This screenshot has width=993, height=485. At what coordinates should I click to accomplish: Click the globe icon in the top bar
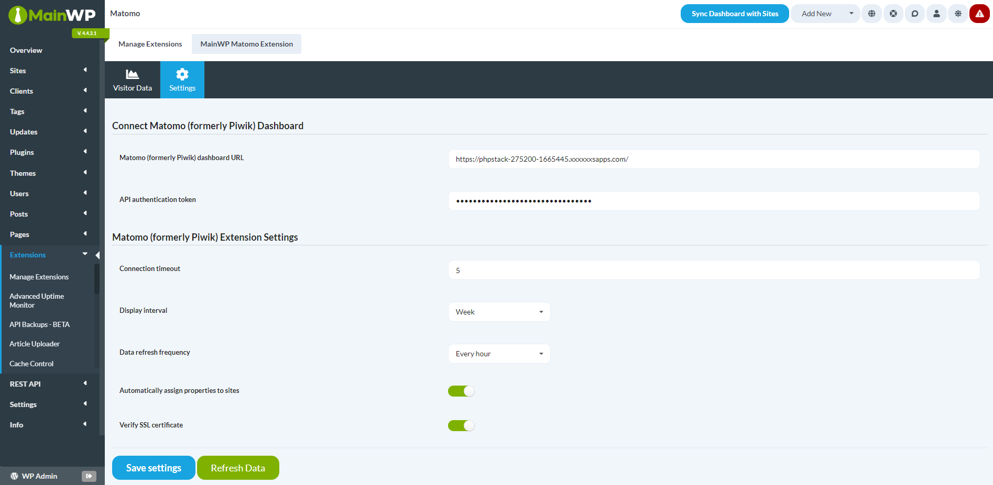tap(871, 14)
